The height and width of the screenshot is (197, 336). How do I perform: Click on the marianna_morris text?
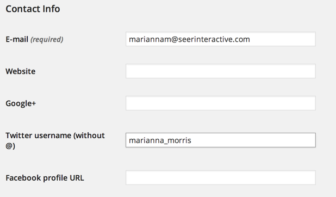(x=160, y=140)
